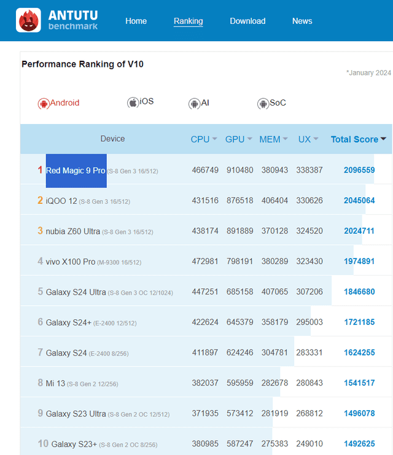
Task: Click Performance Ranking of V10 heading
Action: 82,64
